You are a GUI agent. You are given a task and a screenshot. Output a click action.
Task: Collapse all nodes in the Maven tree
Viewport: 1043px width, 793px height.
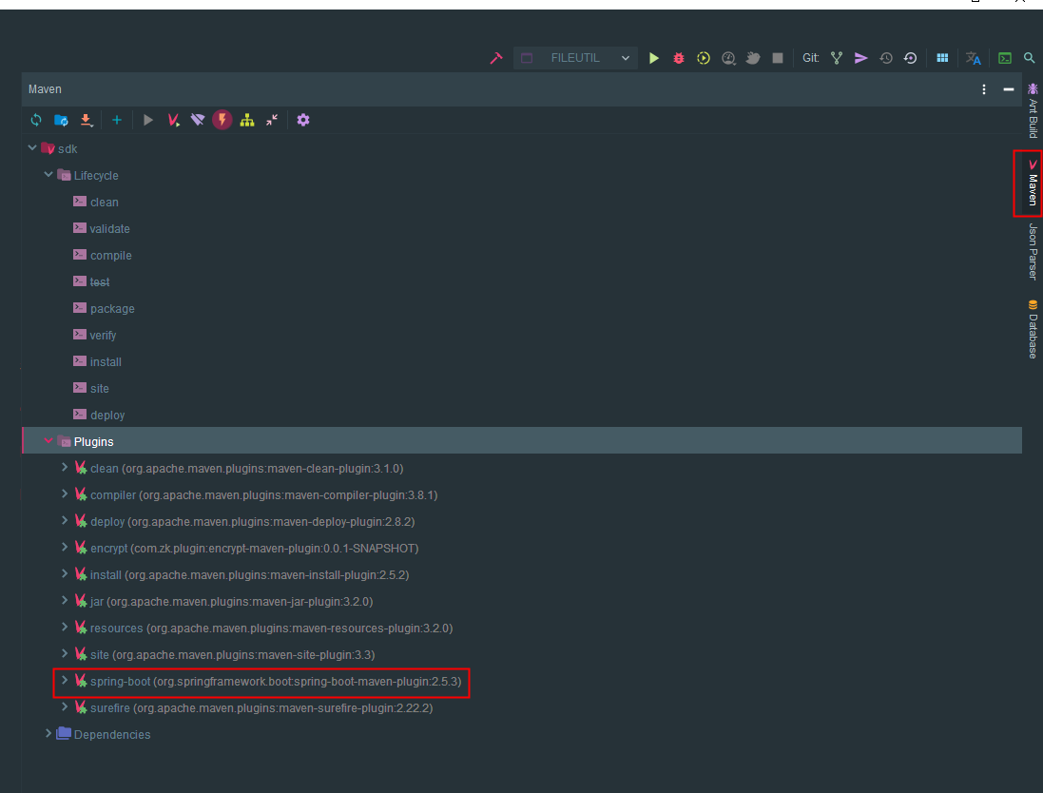pos(271,119)
